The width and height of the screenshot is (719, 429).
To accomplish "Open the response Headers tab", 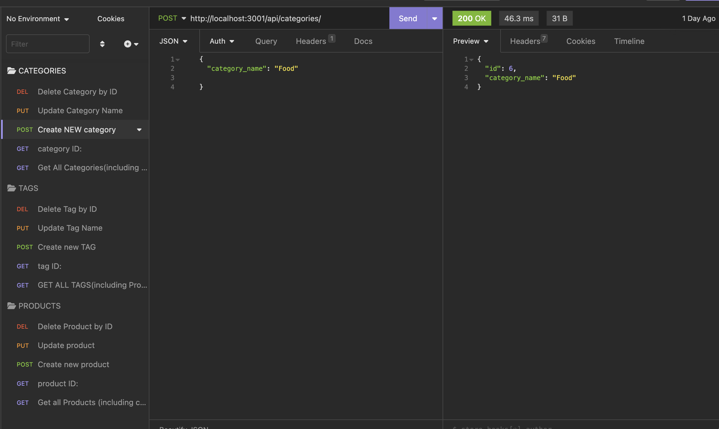I will (525, 41).
